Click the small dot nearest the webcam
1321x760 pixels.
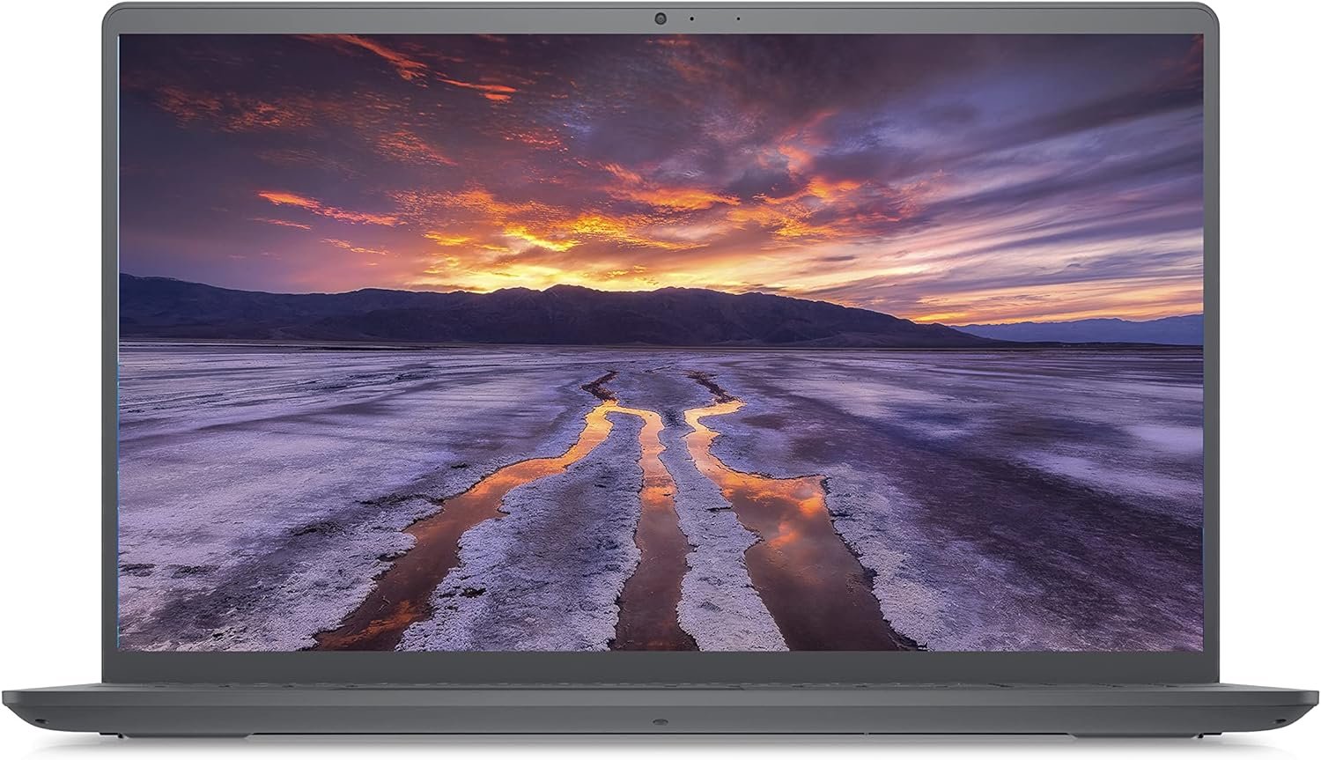691,18
